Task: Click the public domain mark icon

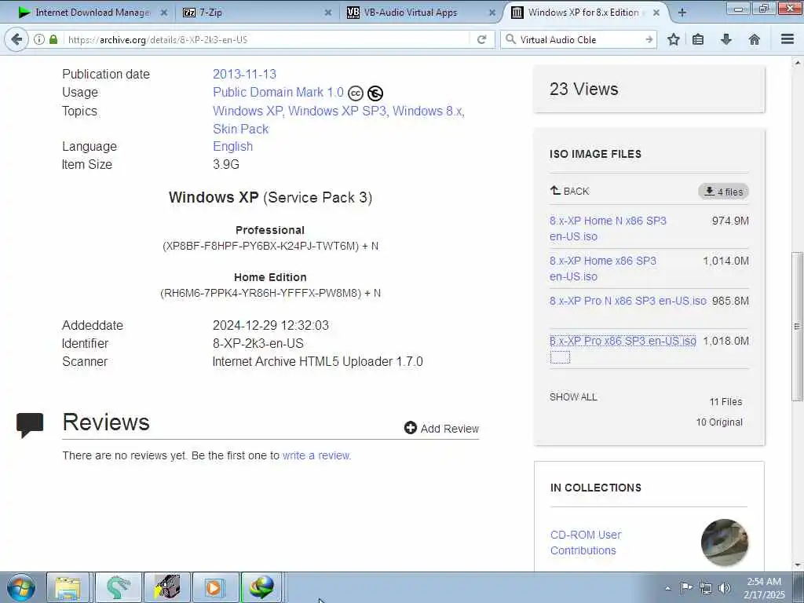Action: pos(375,93)
